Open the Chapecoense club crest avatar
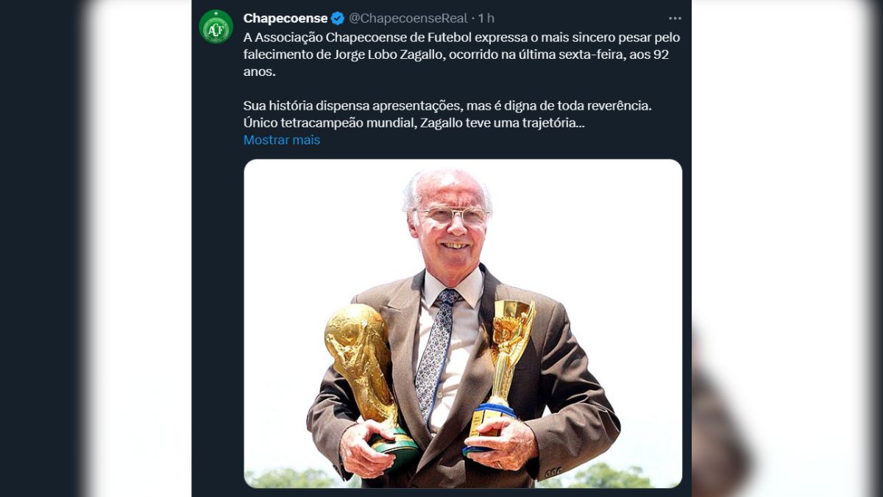 pos(216,27)
